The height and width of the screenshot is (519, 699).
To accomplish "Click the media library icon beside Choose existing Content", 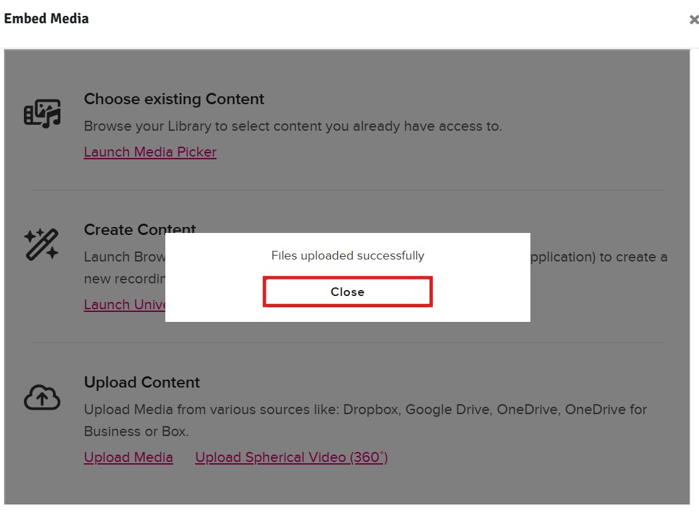I will pos(42,113).
